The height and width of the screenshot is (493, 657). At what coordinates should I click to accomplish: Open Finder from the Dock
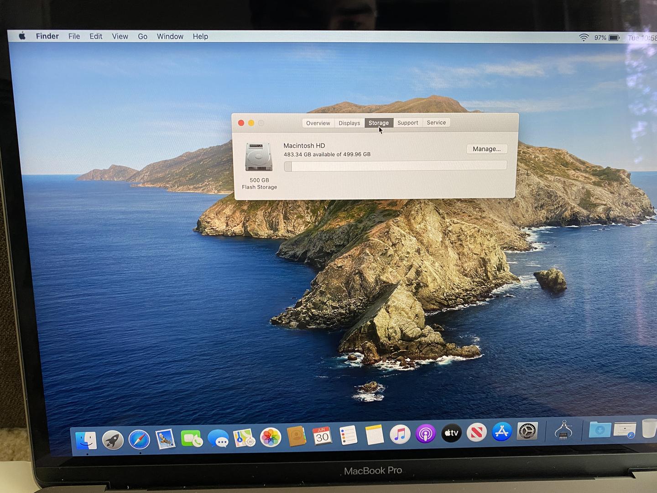[86, 440]
